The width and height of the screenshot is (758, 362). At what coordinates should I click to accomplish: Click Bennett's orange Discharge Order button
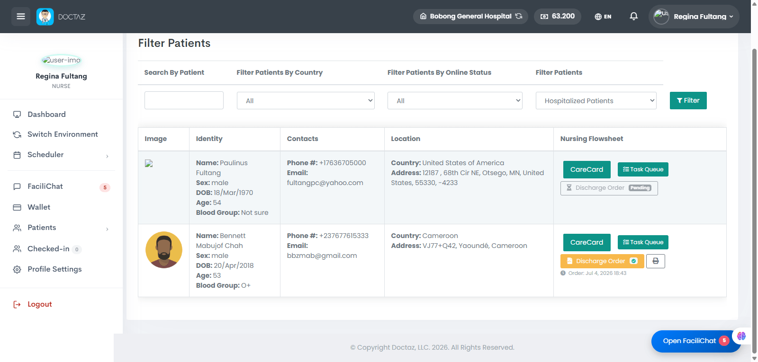coord(602,261)
